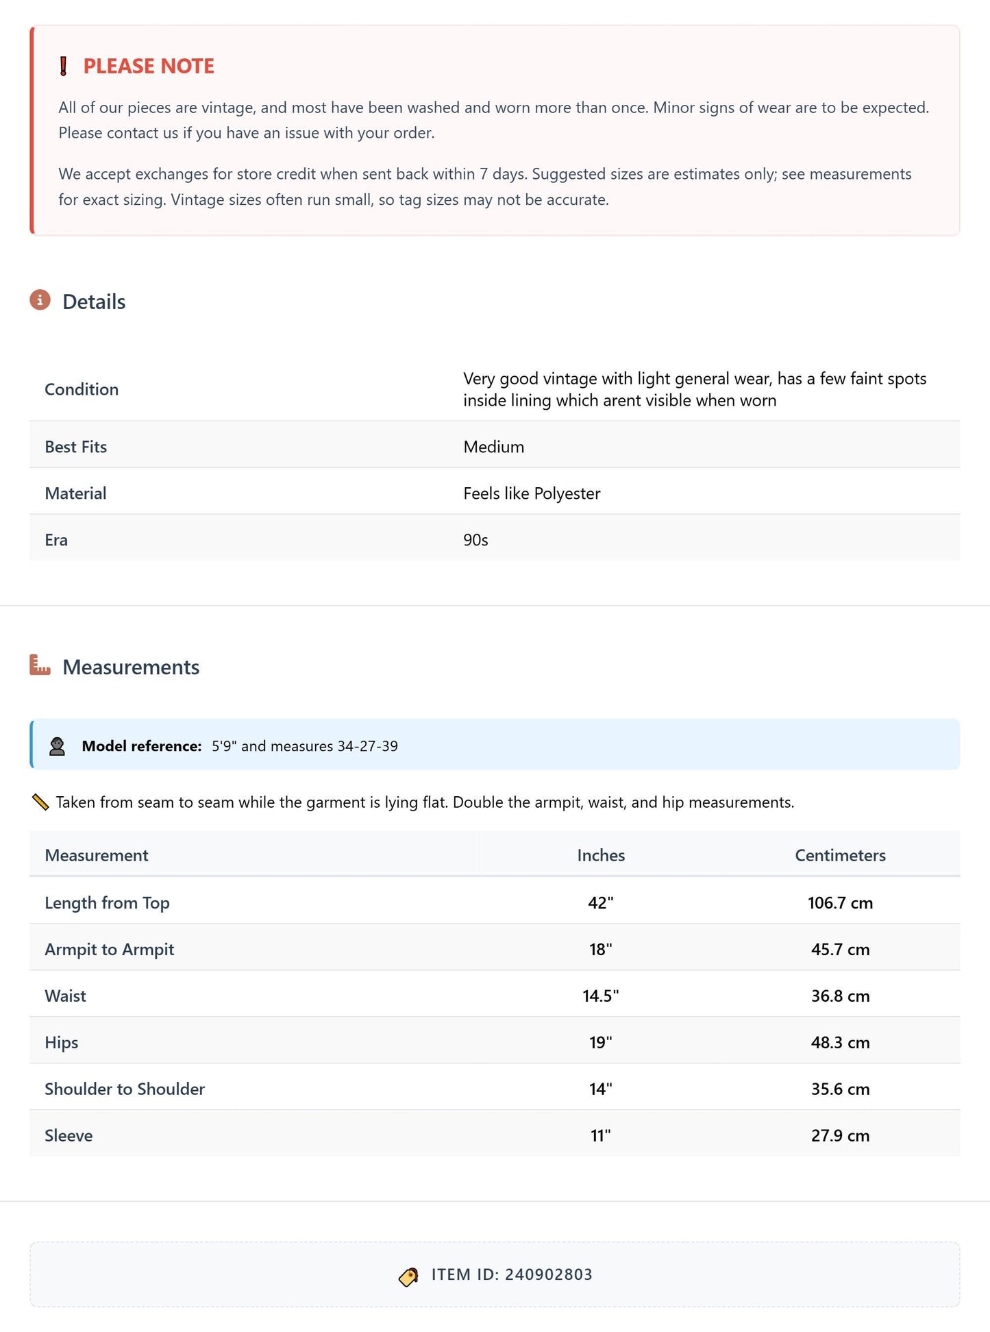The height and width of the screenshot is (1332, 990).
Task: Click the ITEM ID 240902803 text
Action: click(512, 1274)
